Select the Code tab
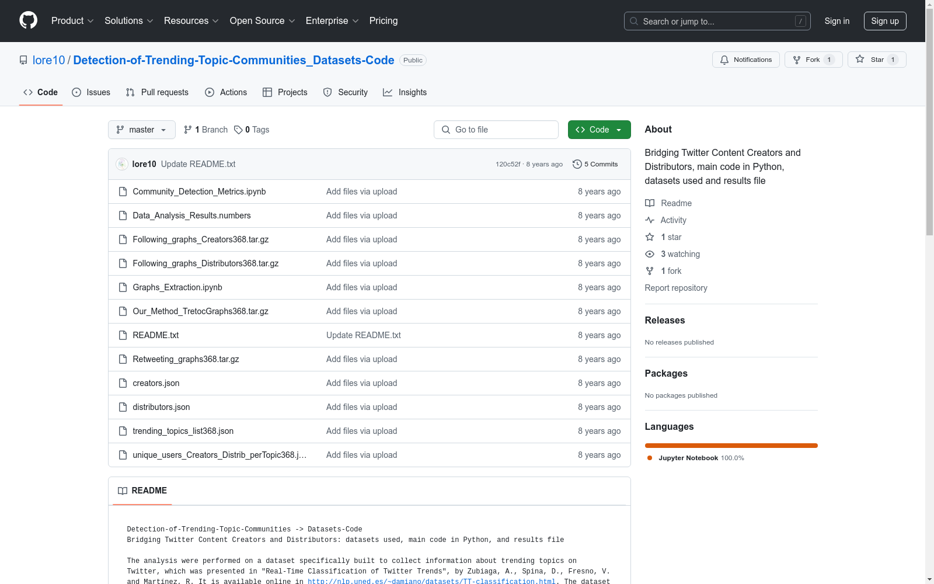The width and height of the screenshot is (934, 584). click(x=41, y=92)
